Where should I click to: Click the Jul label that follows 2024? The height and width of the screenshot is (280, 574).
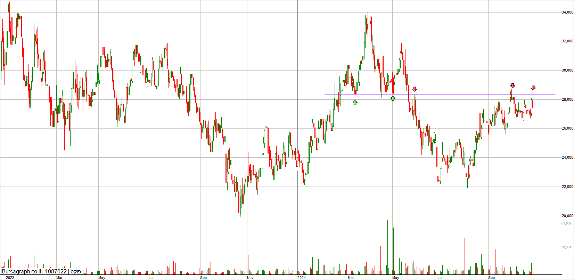coord(440,278)
